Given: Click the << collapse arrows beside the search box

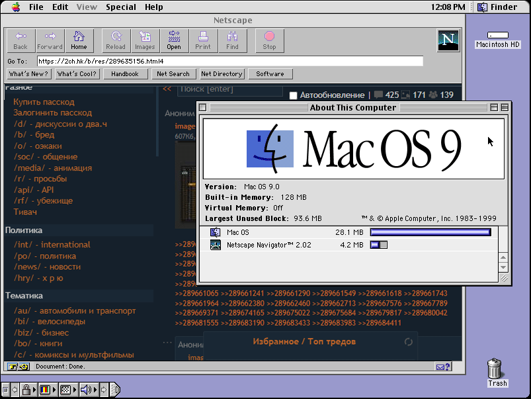Looking at the screenshot, I should click(167, 89).
